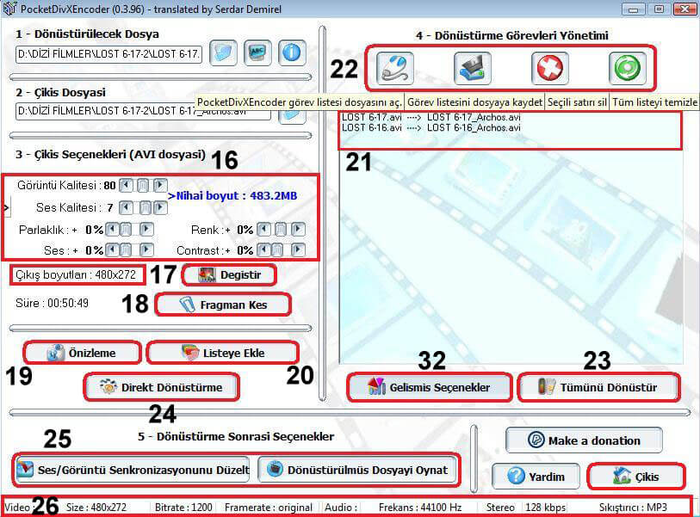Start Tümünü Dönüstür batch conversion
The image size is (700, 517).
[x=598, y=387]
